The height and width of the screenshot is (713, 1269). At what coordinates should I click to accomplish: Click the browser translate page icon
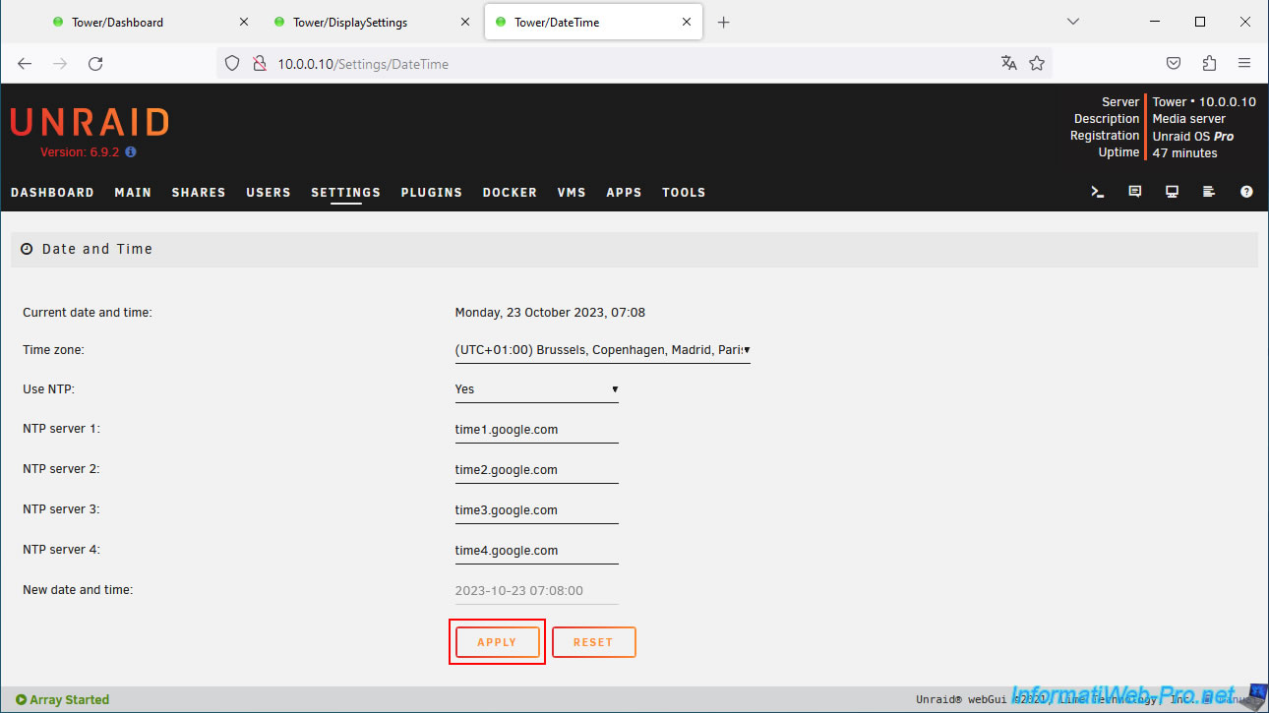click(x=1008, y=63)
